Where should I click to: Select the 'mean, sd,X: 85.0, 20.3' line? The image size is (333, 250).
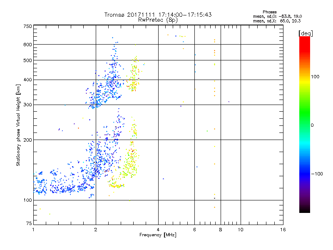pos(277,21)
